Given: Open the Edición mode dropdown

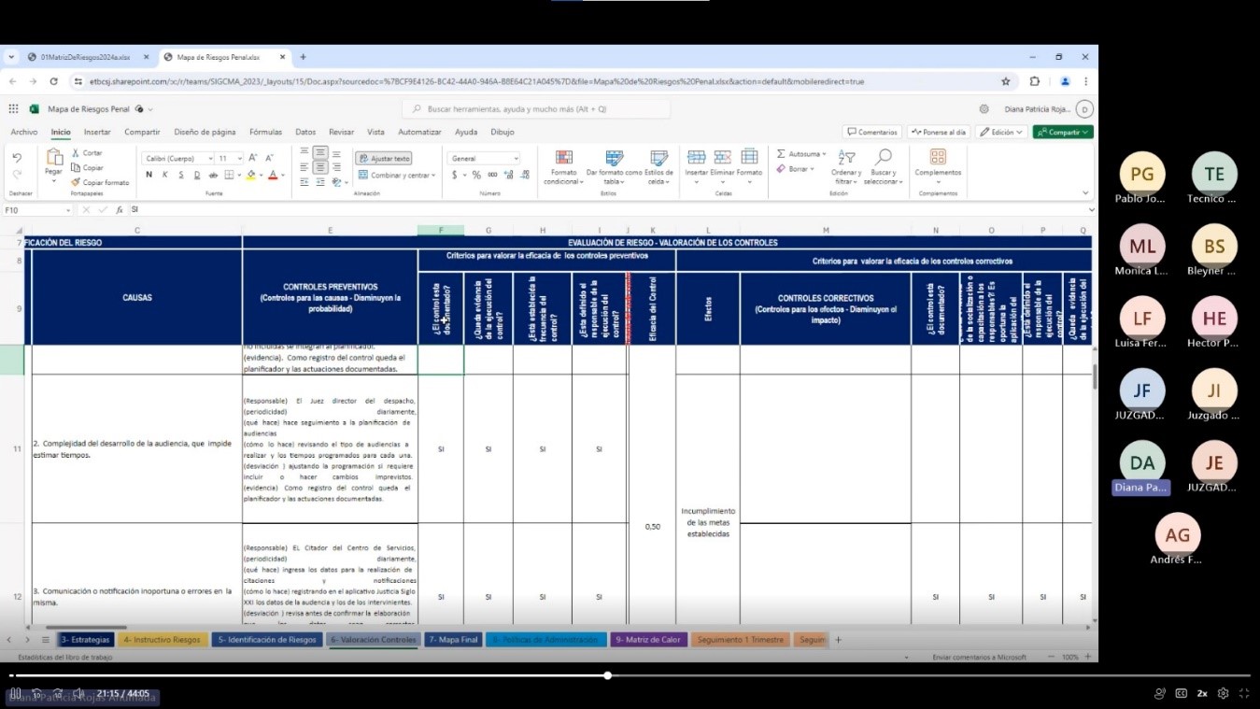Looking at the screenshot, I should [x=1002, y=133].
